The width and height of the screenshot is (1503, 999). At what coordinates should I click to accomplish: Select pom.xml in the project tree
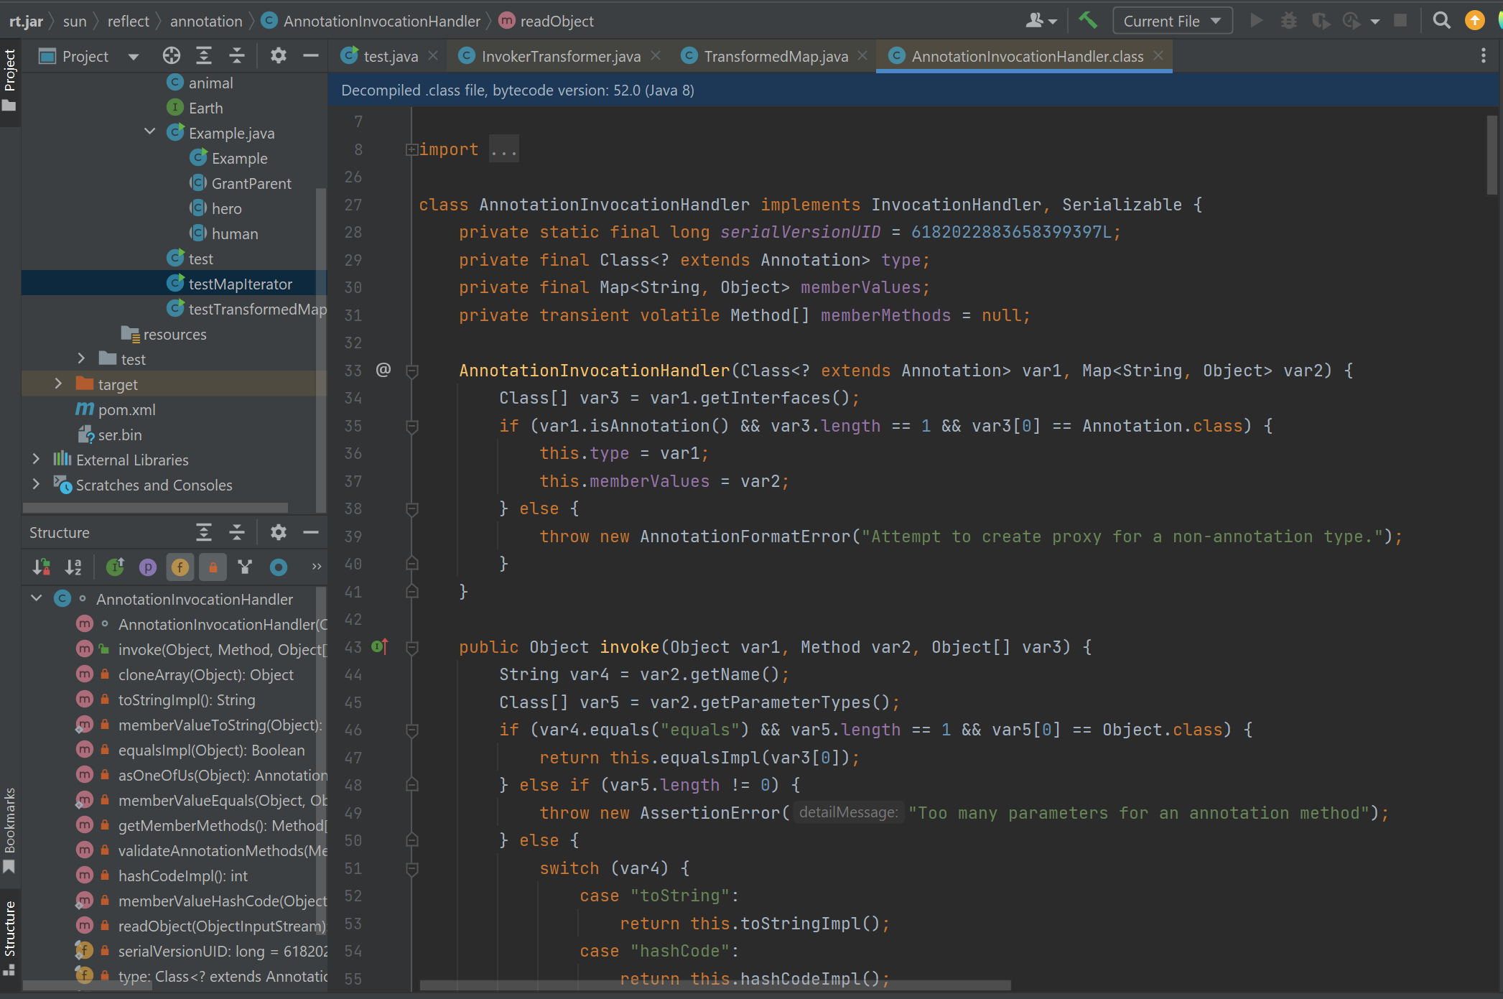point(126,409)
